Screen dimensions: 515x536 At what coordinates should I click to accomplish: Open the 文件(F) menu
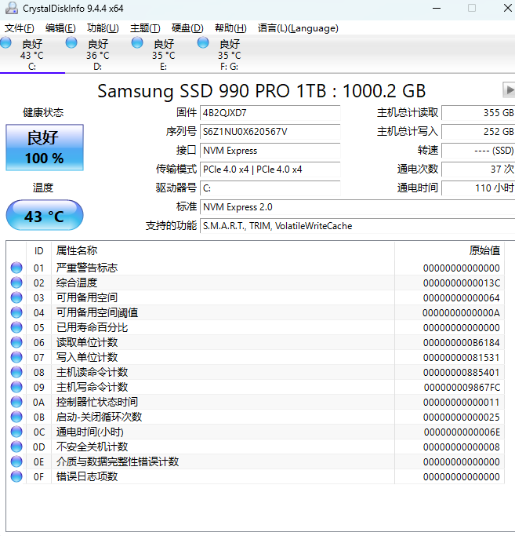20,28
